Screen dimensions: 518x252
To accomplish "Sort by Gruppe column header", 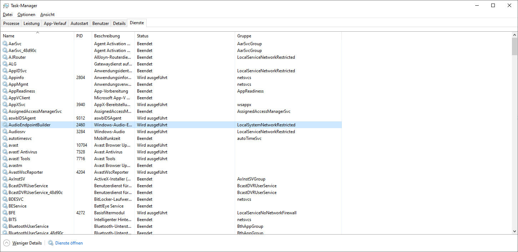I will tap(288, 36).
